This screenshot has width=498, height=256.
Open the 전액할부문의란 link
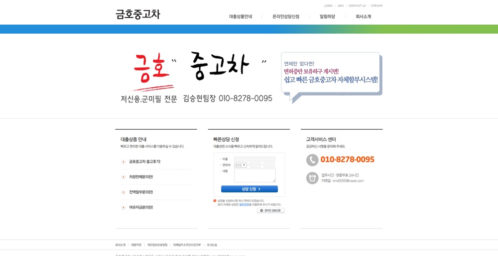(x=141, y=192)
